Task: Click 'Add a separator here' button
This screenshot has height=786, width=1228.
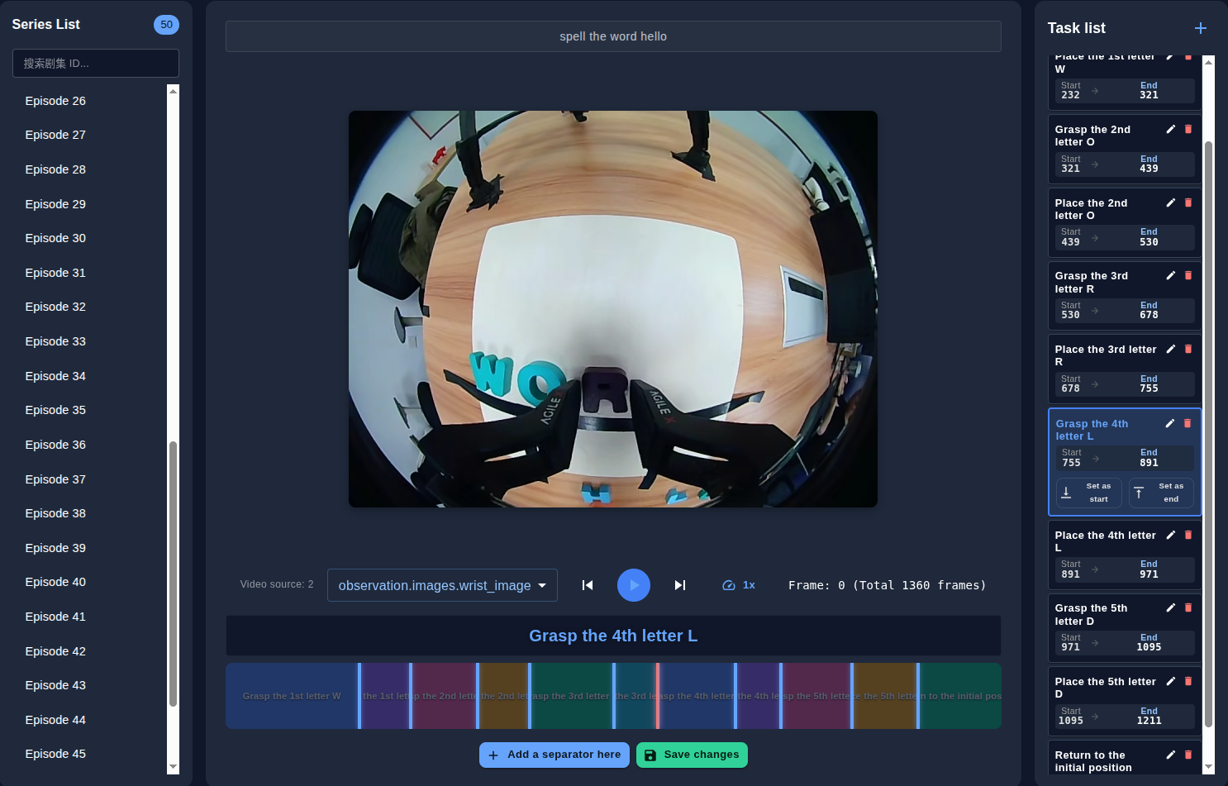Action: [x=555, y=755]
